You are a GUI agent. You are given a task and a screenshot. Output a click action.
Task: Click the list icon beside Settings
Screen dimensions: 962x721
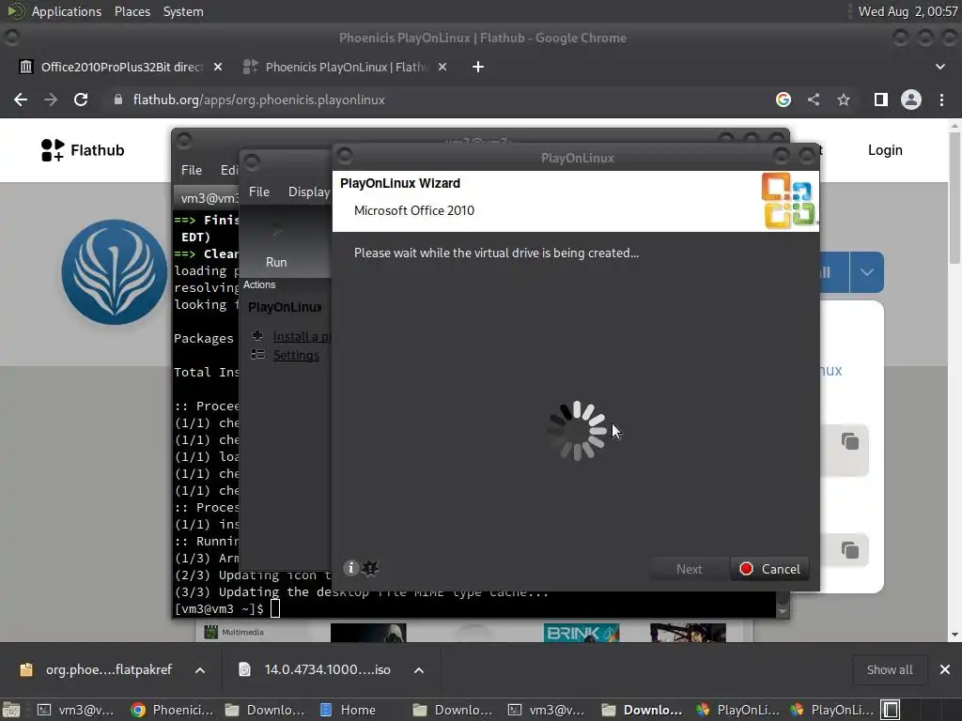[257, 354]
